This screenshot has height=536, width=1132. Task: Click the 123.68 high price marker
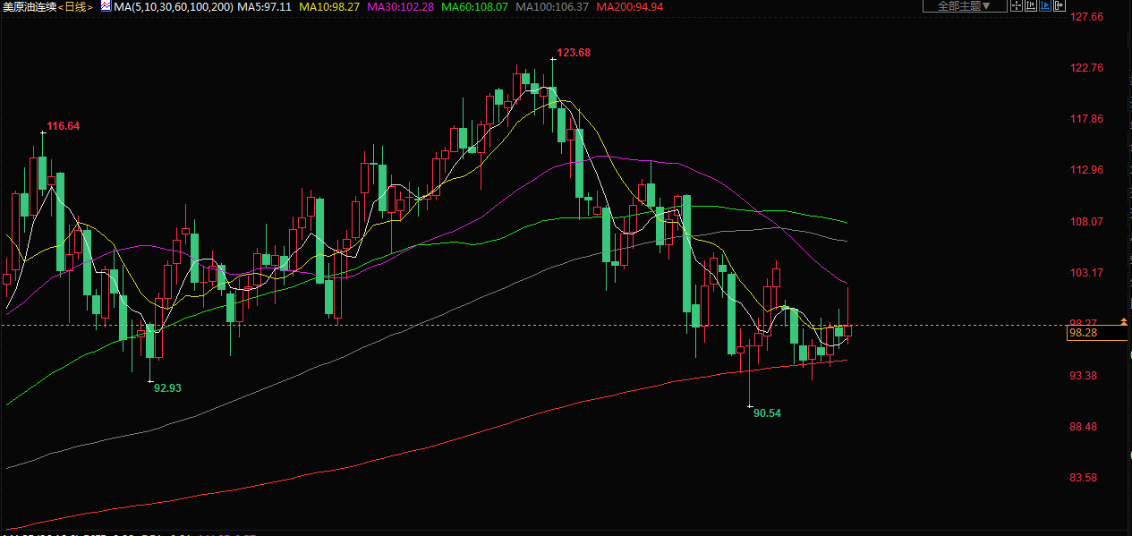coord(574,53)
